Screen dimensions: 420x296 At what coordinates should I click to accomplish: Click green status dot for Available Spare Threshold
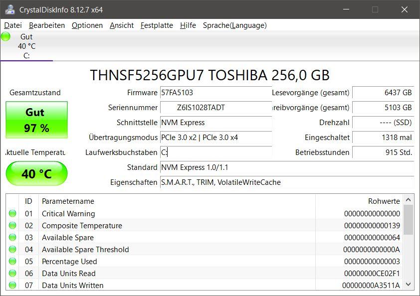click(12, 249)
